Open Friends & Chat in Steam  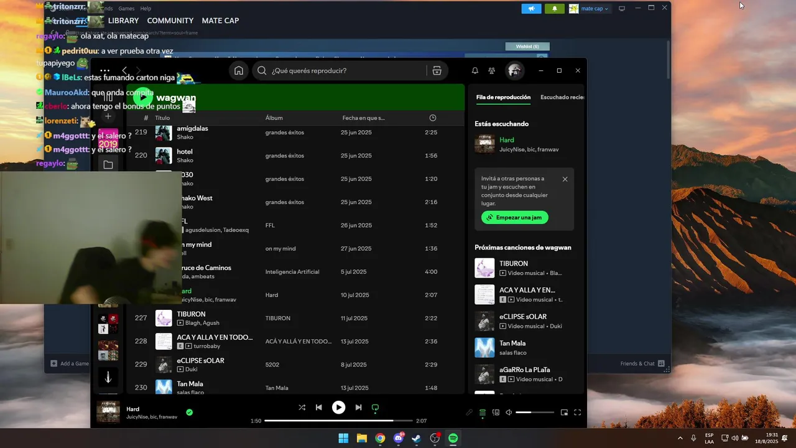(x=642, y=363)
